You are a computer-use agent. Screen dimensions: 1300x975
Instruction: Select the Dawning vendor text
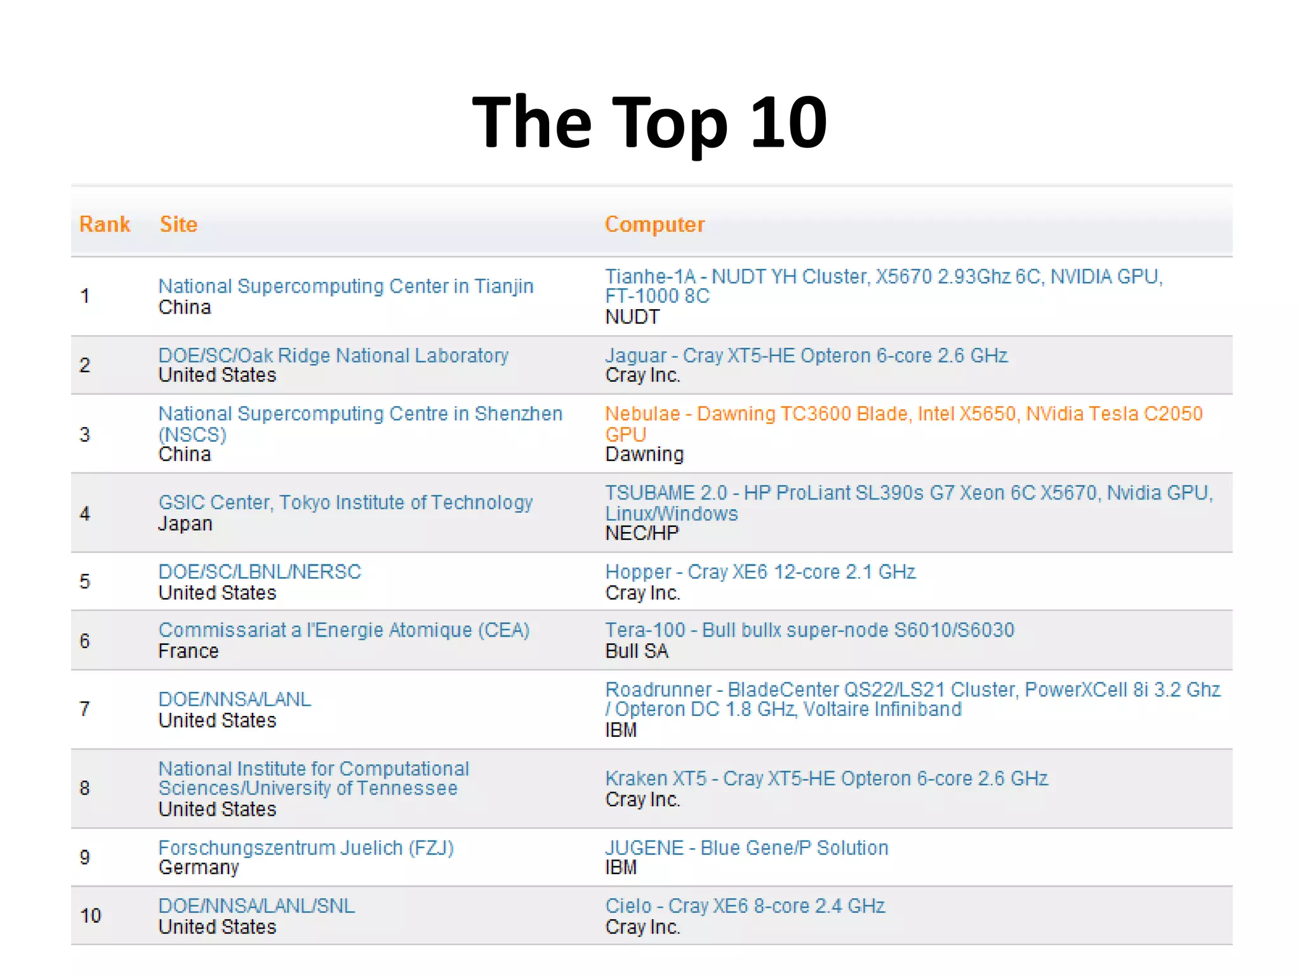coord(644,454)
